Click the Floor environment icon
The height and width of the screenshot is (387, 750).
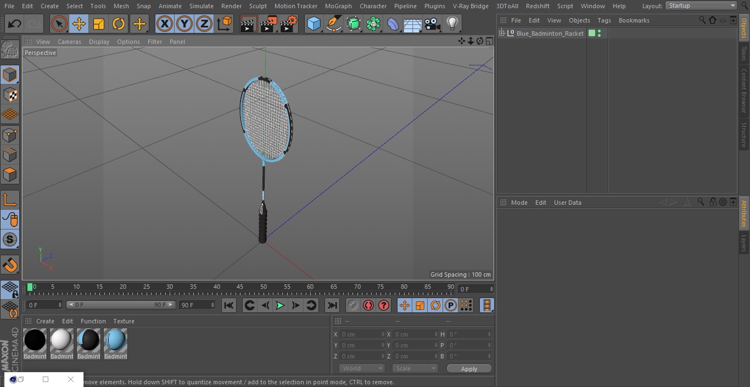413,24
